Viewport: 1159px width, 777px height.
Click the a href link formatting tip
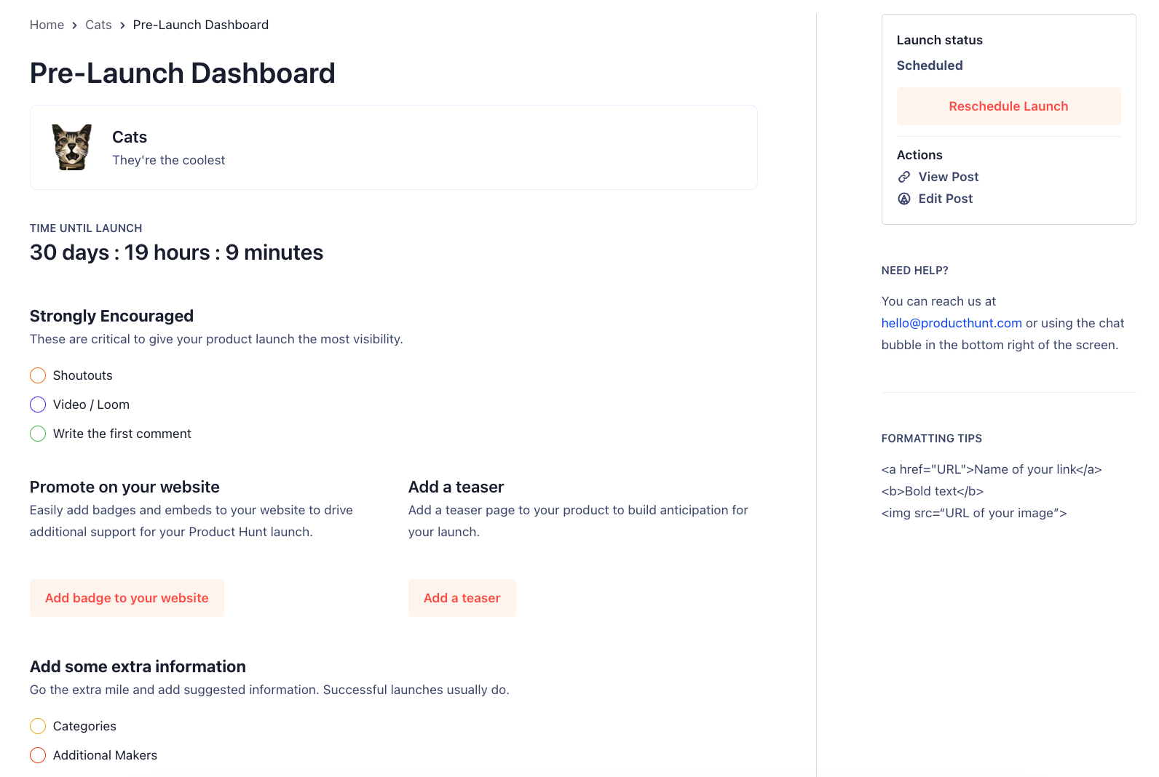[x=992, y=469]
